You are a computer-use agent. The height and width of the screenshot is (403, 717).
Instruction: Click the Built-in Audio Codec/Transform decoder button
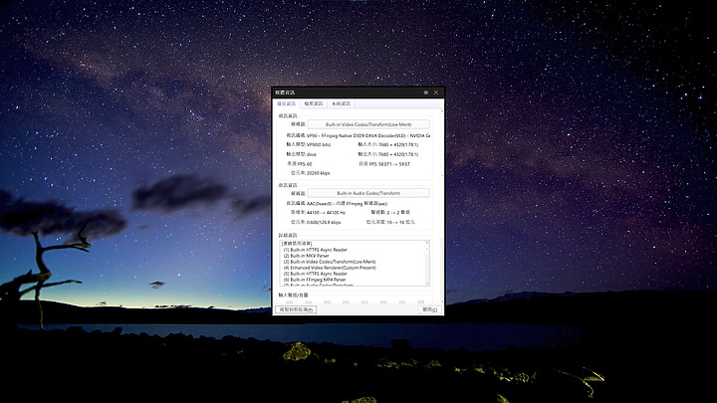tap(368, 193)
